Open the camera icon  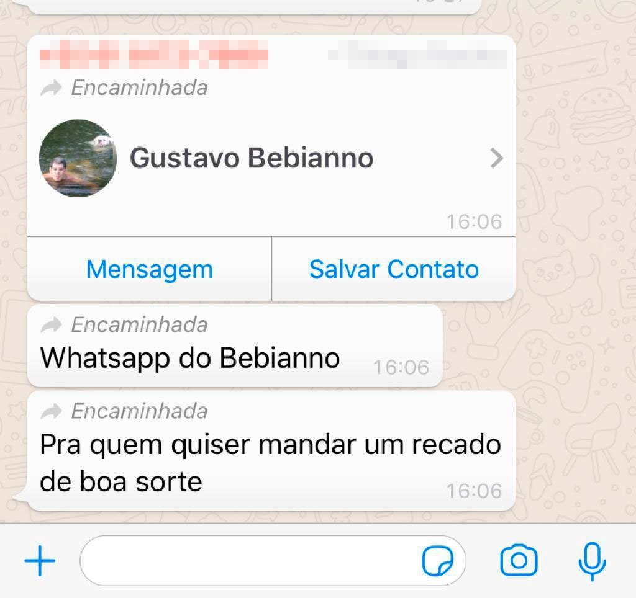[519, 560]
